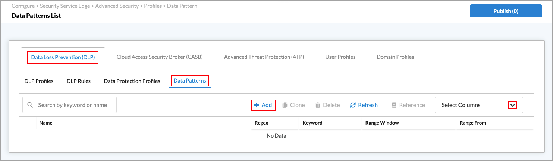Click the magnifier search icon
The width and height of the screenshot is (553, 161).
pos(31,105)
